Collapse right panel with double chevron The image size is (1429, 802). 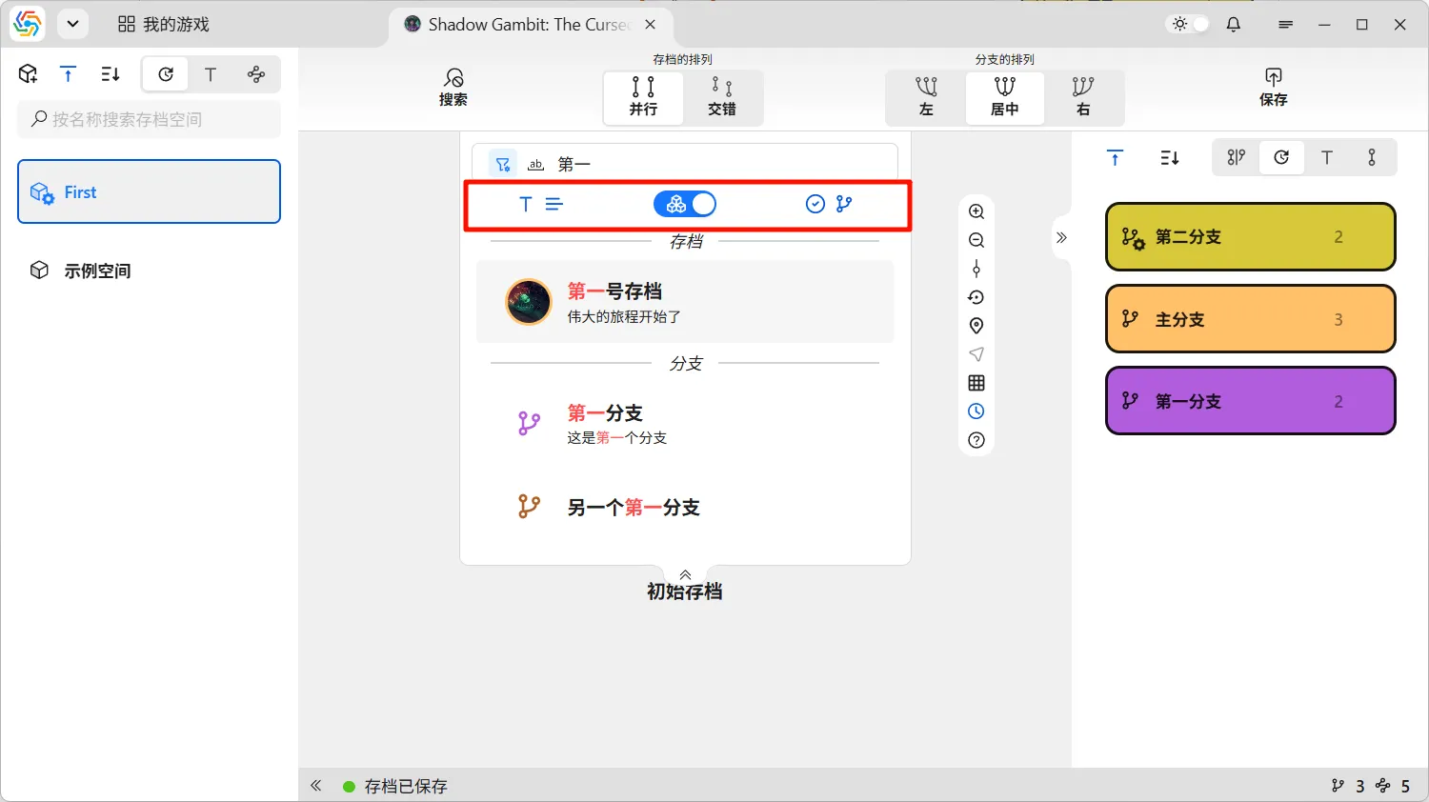tap(1061, 238)
